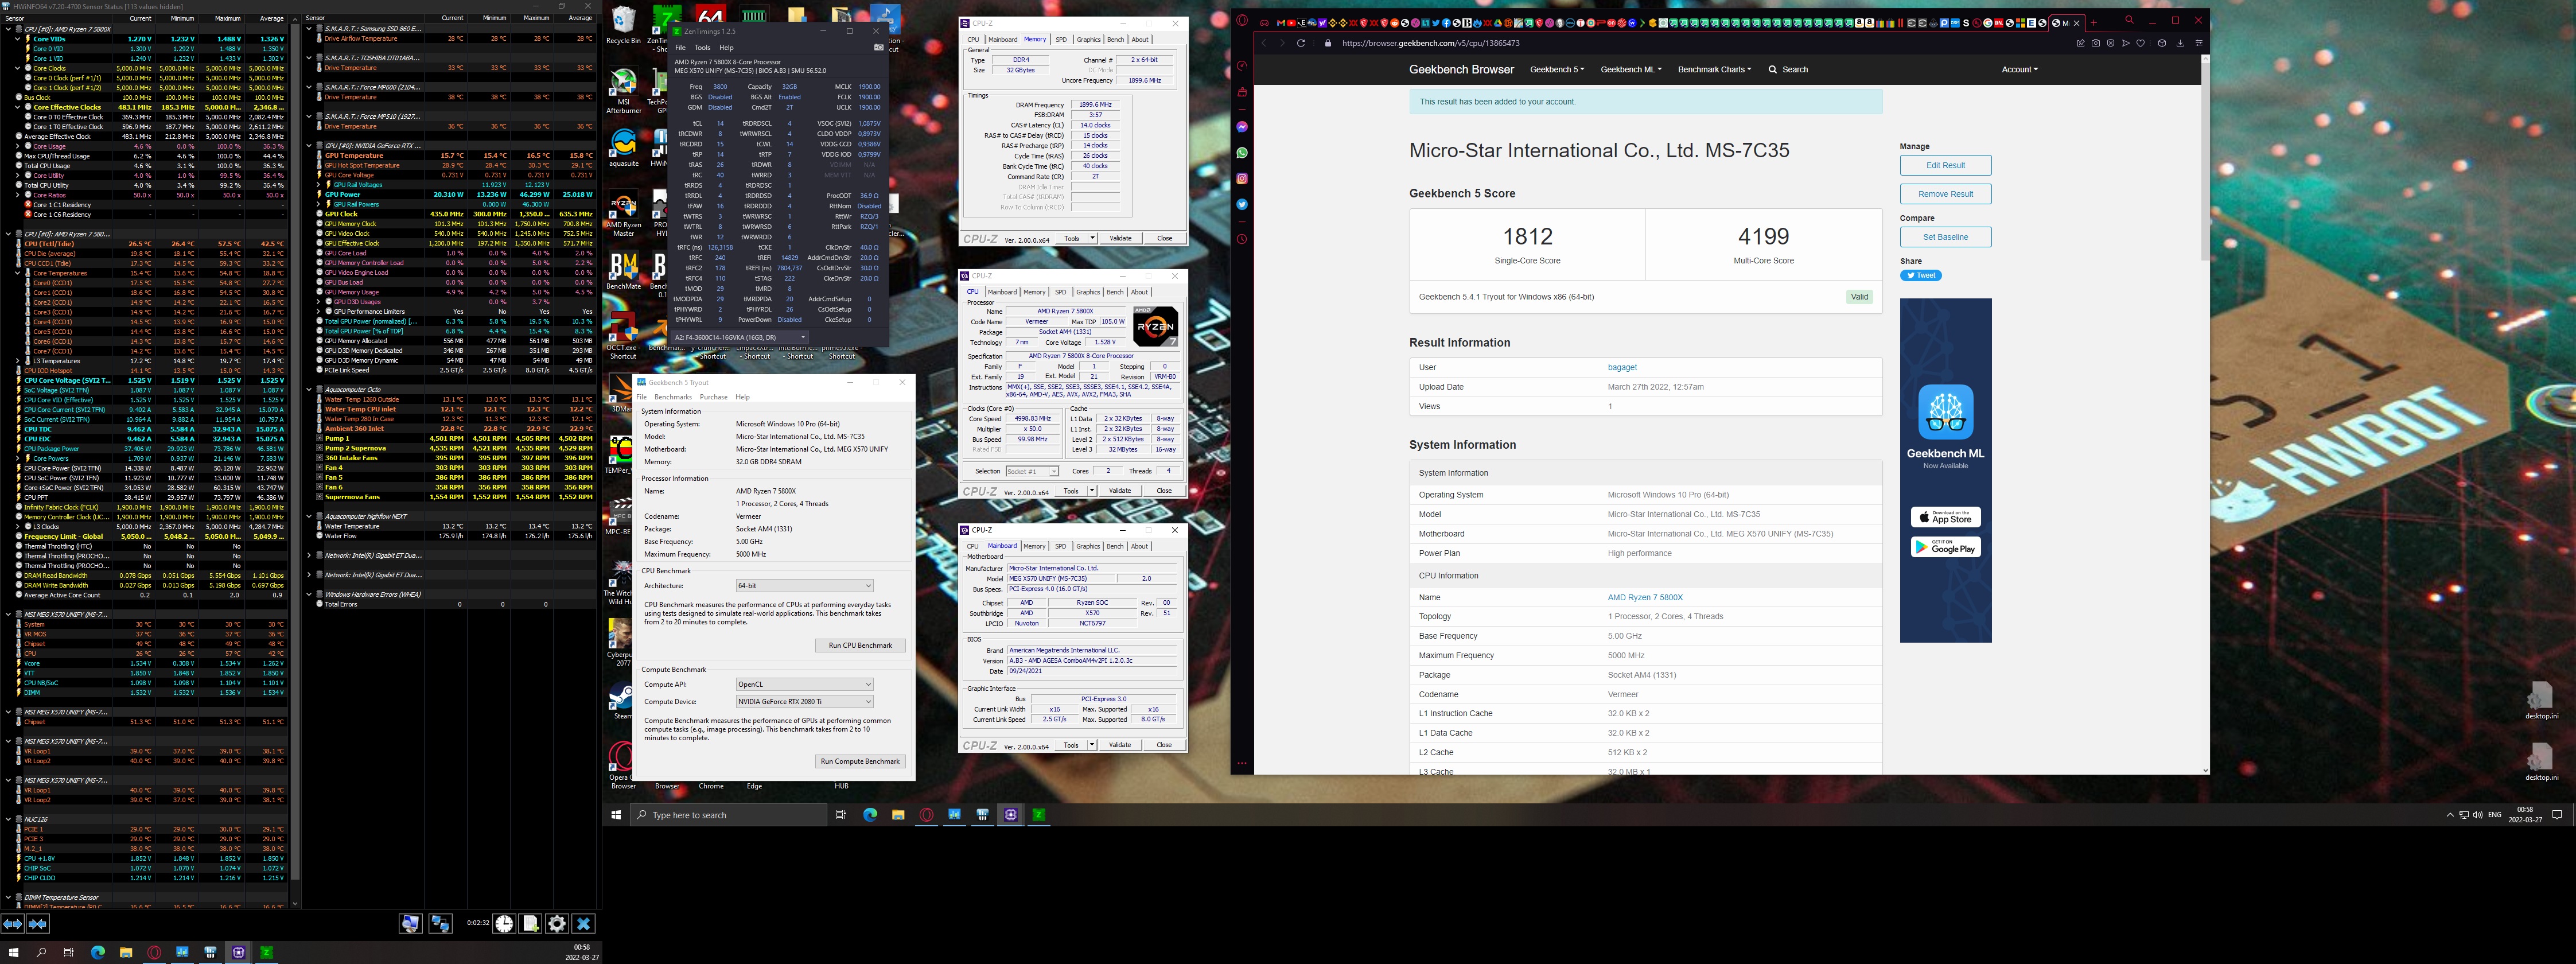This screenshot has height=964, width=2576.
Task: Open Compute Device RTX 2080 Ti dropdown
Action: (x=805, y=702)
